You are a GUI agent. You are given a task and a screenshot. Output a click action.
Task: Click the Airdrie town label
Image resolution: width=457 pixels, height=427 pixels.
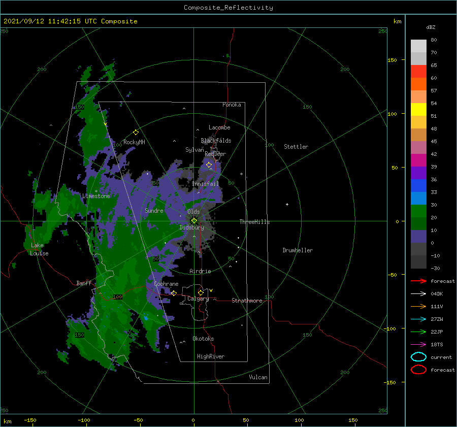pos(200,271)
